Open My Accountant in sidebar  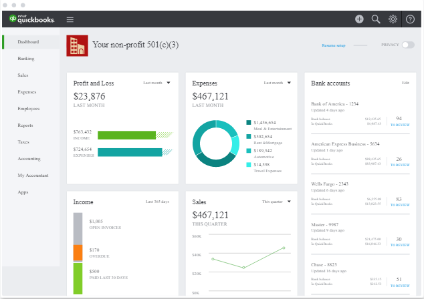coord(33,176)
